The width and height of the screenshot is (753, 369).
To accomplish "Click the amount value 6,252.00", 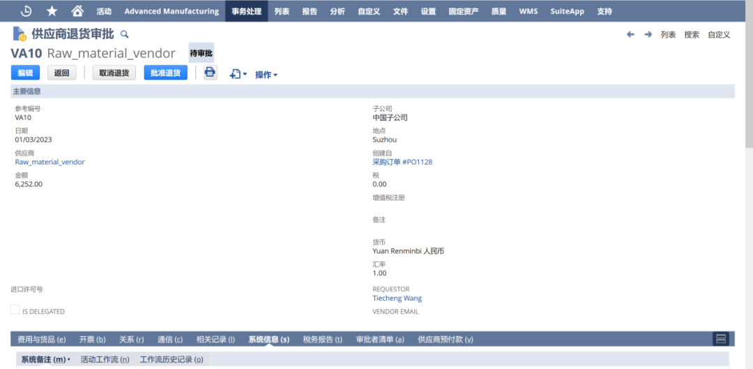I will tap(29, 184).
